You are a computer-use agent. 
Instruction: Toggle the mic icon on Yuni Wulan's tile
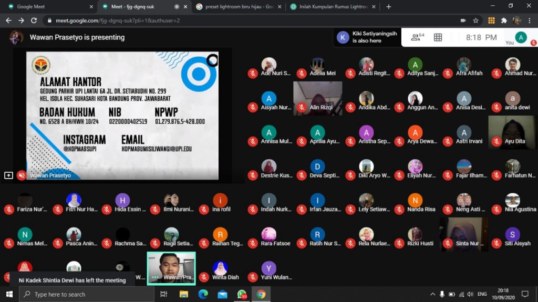click(253, 277)
